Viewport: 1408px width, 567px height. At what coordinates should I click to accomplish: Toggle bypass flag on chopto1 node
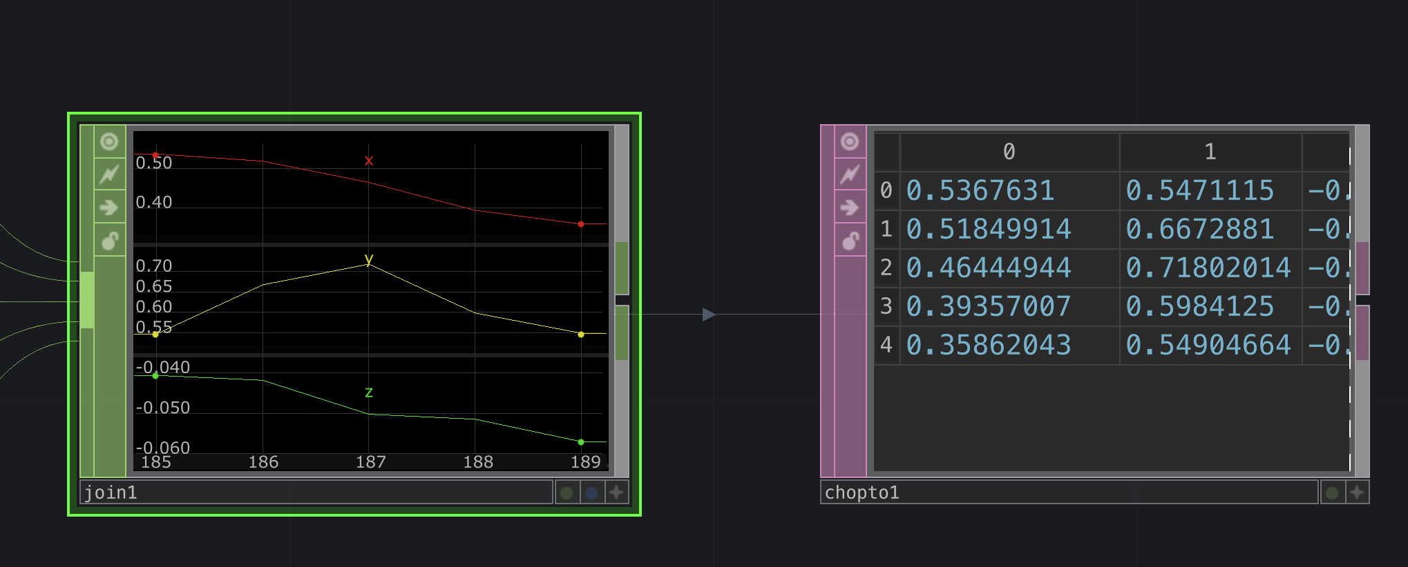coord(850,175)
